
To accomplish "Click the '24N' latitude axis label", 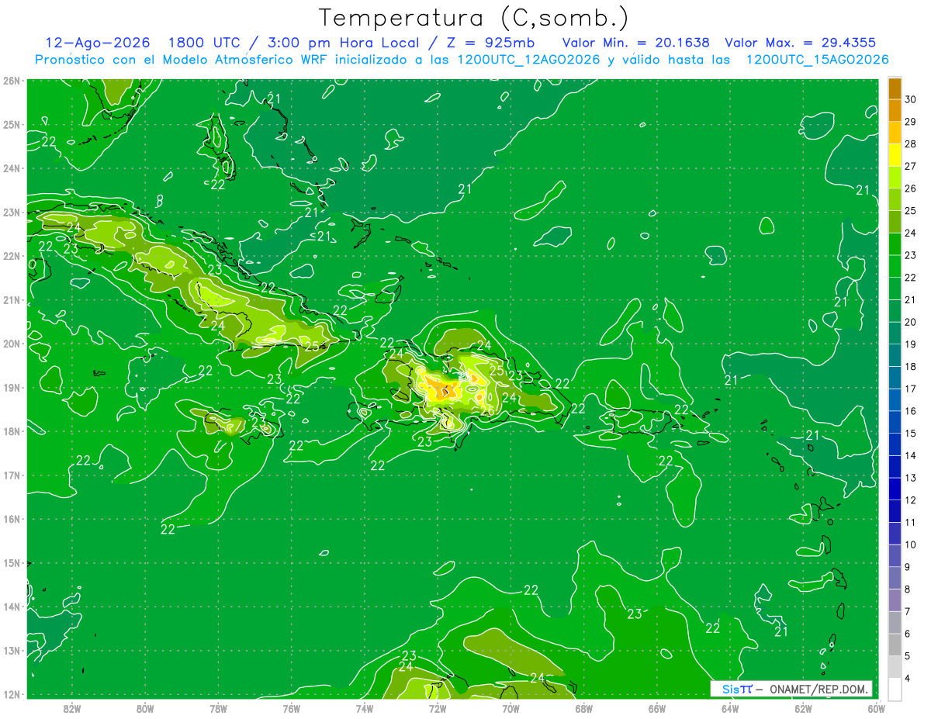I will [x=12, y=168].
